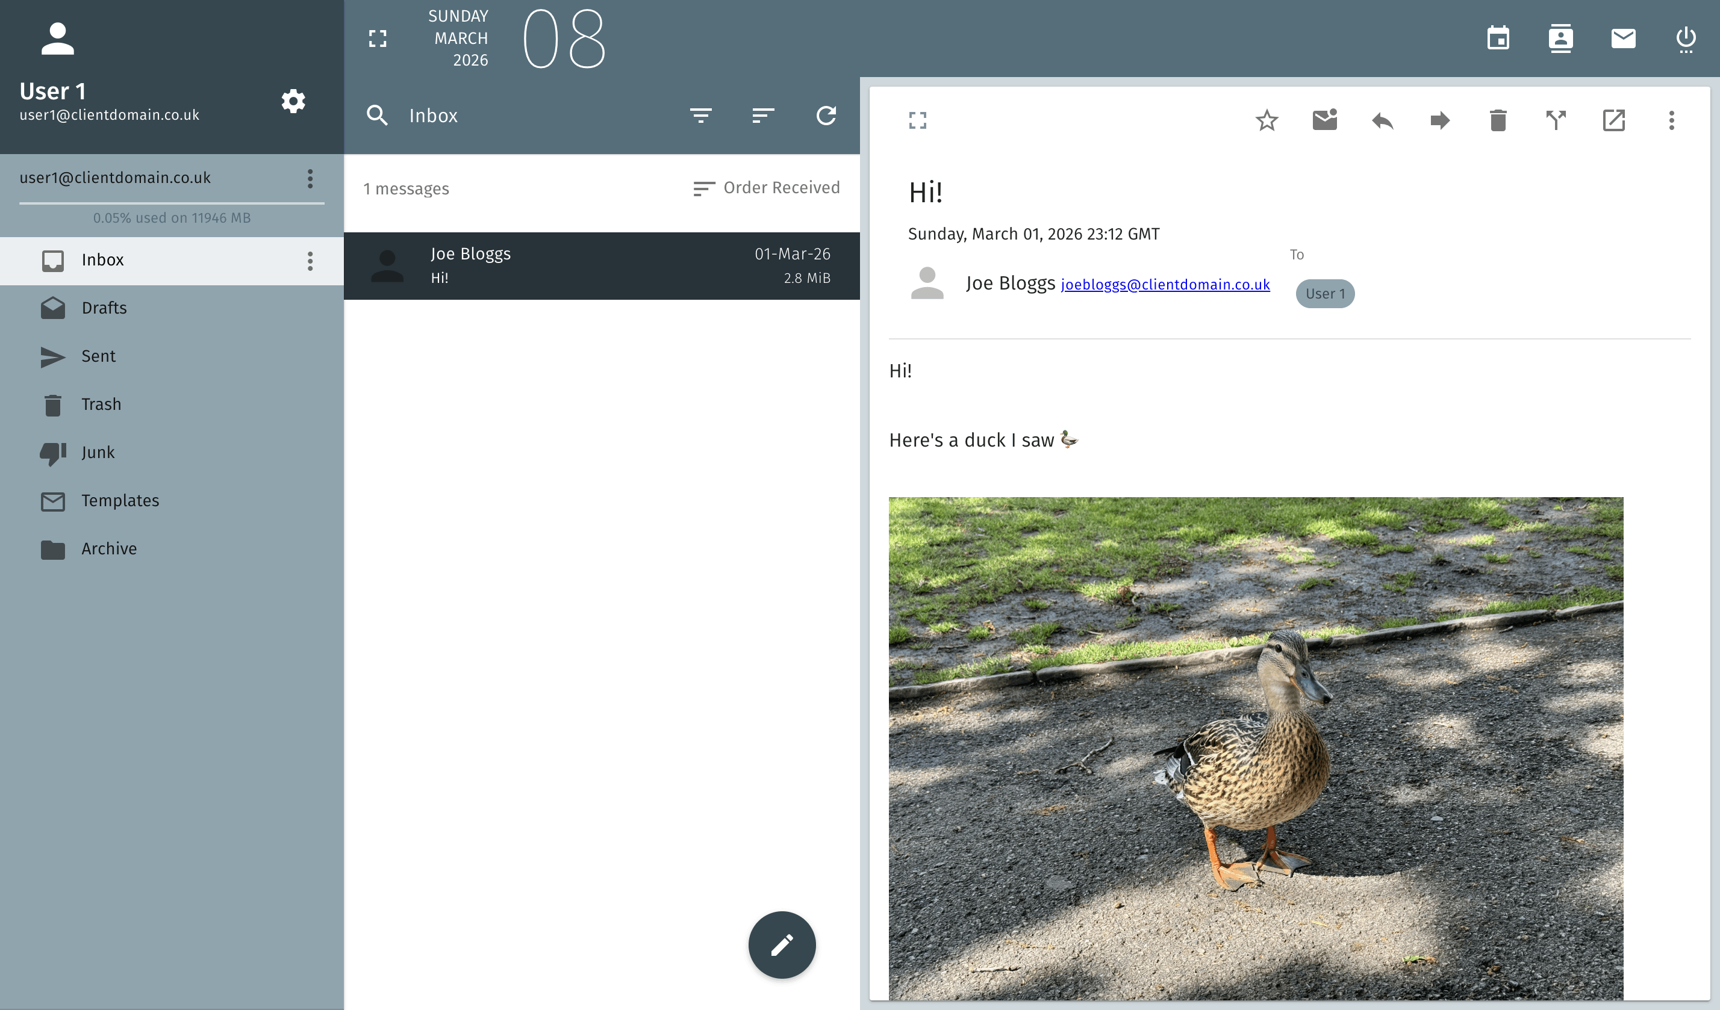Click the "0.05% used on 11946 MB" quota text
This screenshot has height=1010, width=1720.
click(x=172, y=218)
